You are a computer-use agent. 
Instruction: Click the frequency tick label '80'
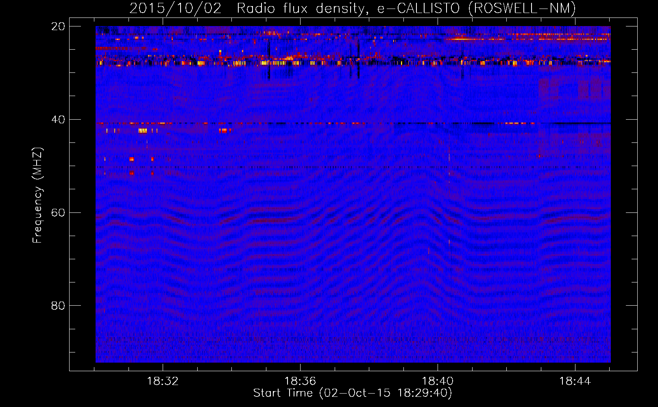[58, 306]
